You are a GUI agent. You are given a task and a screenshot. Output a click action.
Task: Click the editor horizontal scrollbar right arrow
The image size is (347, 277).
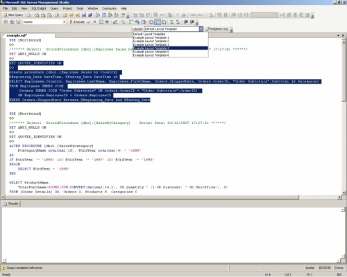(x=340, y=197)
